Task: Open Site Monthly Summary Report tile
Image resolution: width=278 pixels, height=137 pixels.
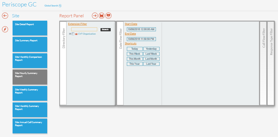Action: [x=30, y=110]
